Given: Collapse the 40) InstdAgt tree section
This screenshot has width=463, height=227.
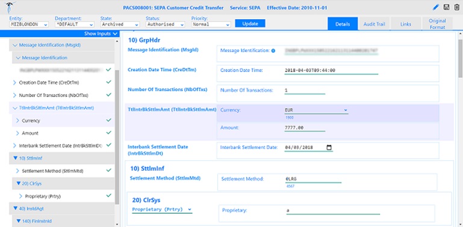Looking at the screenshot, I should pyautogui.click(x=16, y=208).
